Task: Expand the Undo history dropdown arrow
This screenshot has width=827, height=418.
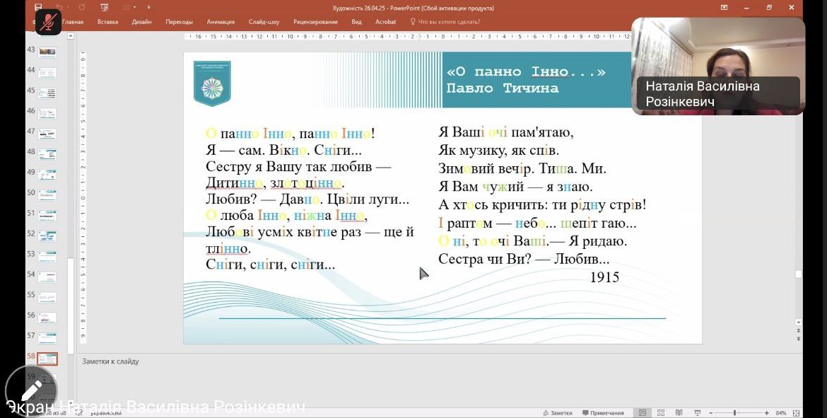Action: tap(69, 8)
